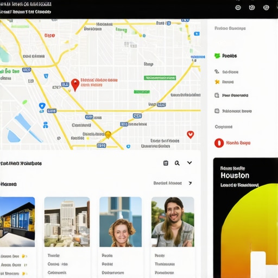Open the globe icon in black header
The width and height of the screenshot is (278, 278).
[252, 8]
